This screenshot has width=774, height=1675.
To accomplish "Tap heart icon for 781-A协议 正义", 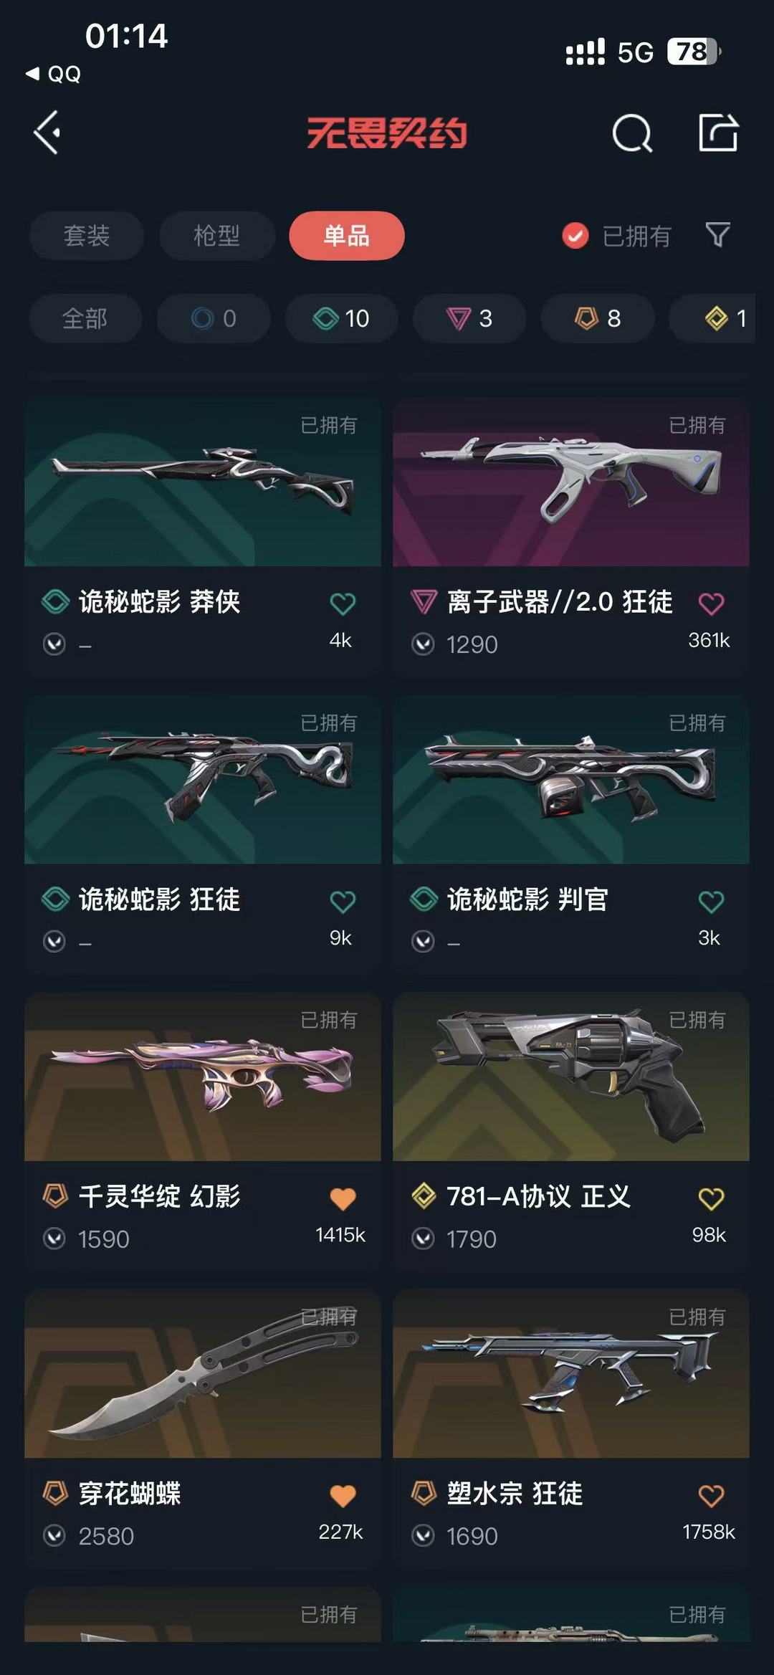I will [711, 1198].
